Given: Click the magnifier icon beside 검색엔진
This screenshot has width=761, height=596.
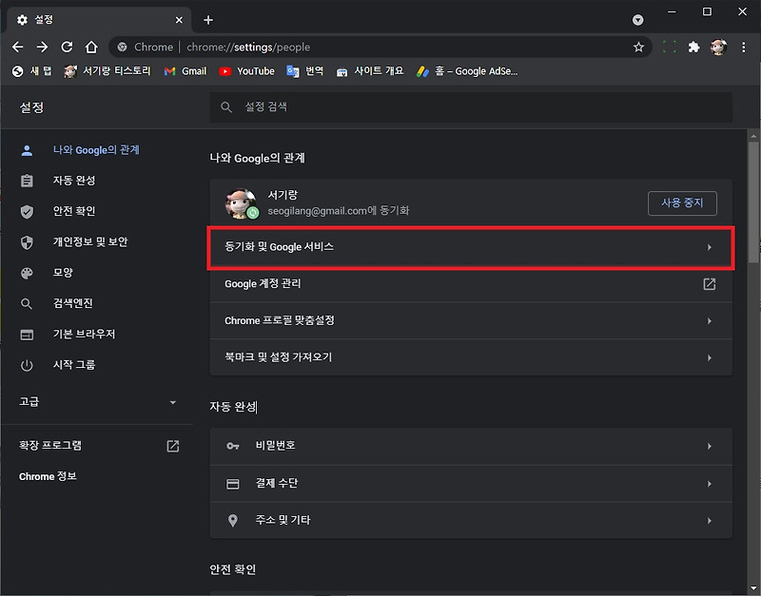Looking at the screenshot, I should pos(26,303).
